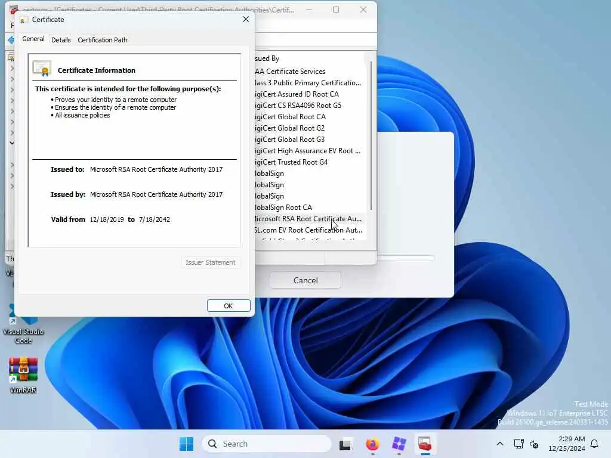The image size is (611, 458).
Task: Click the valid-to date 7/18/2042
Action: coord(155,219)
